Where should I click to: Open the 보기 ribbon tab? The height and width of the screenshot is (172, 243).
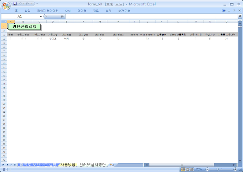pyautogui.click(x=108, y=11)
